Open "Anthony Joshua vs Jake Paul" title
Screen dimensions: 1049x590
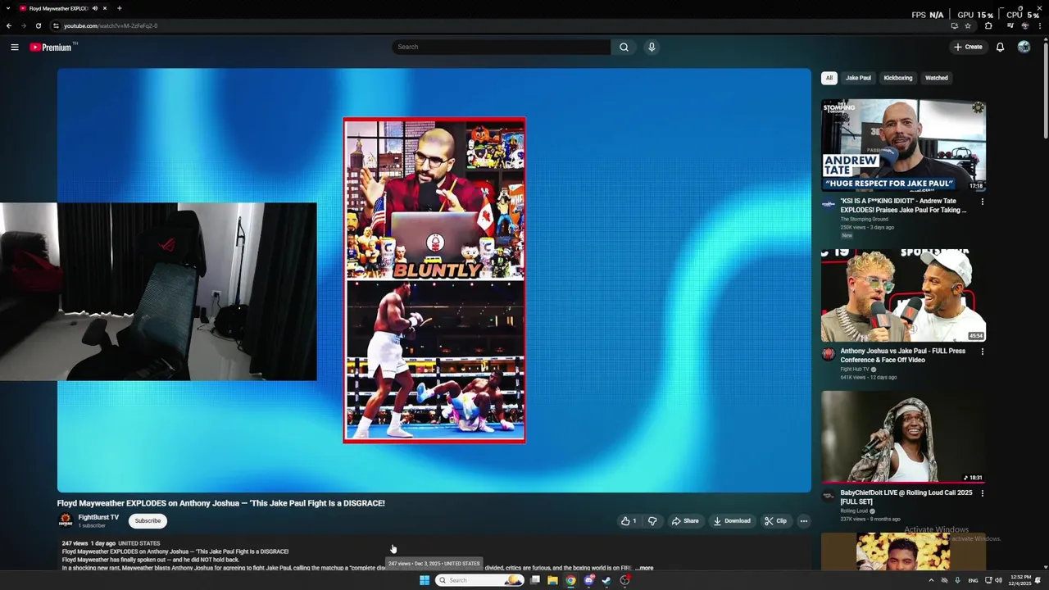(x=902, y=356)
